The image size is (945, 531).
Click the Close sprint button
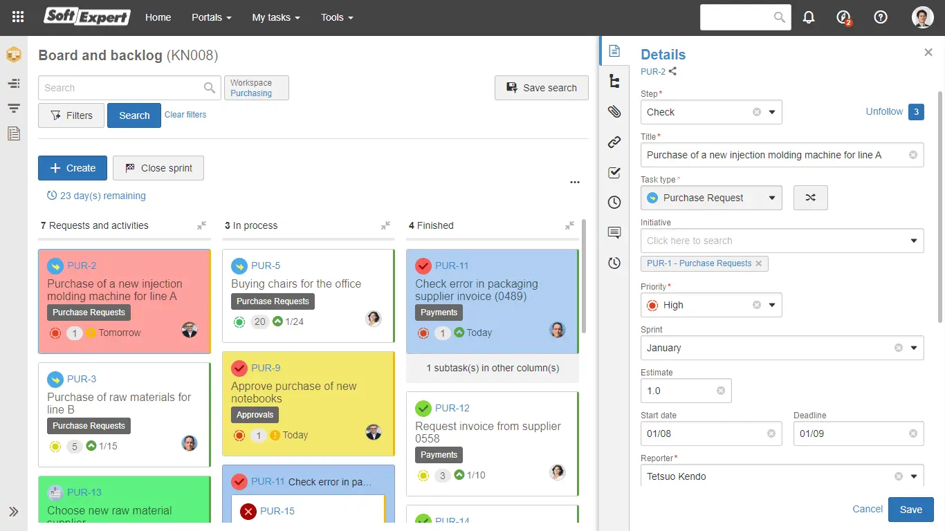158,168
